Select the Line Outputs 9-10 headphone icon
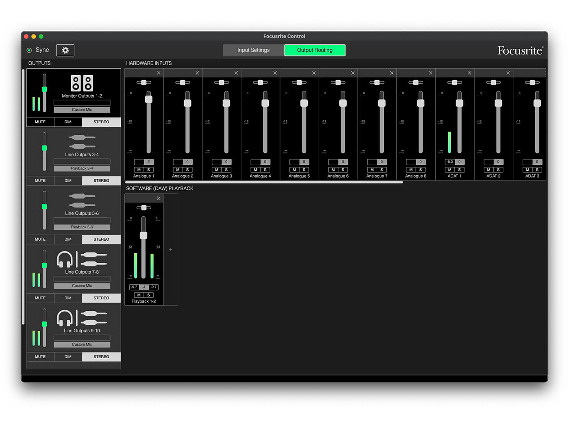 click(x=65, y=318)
